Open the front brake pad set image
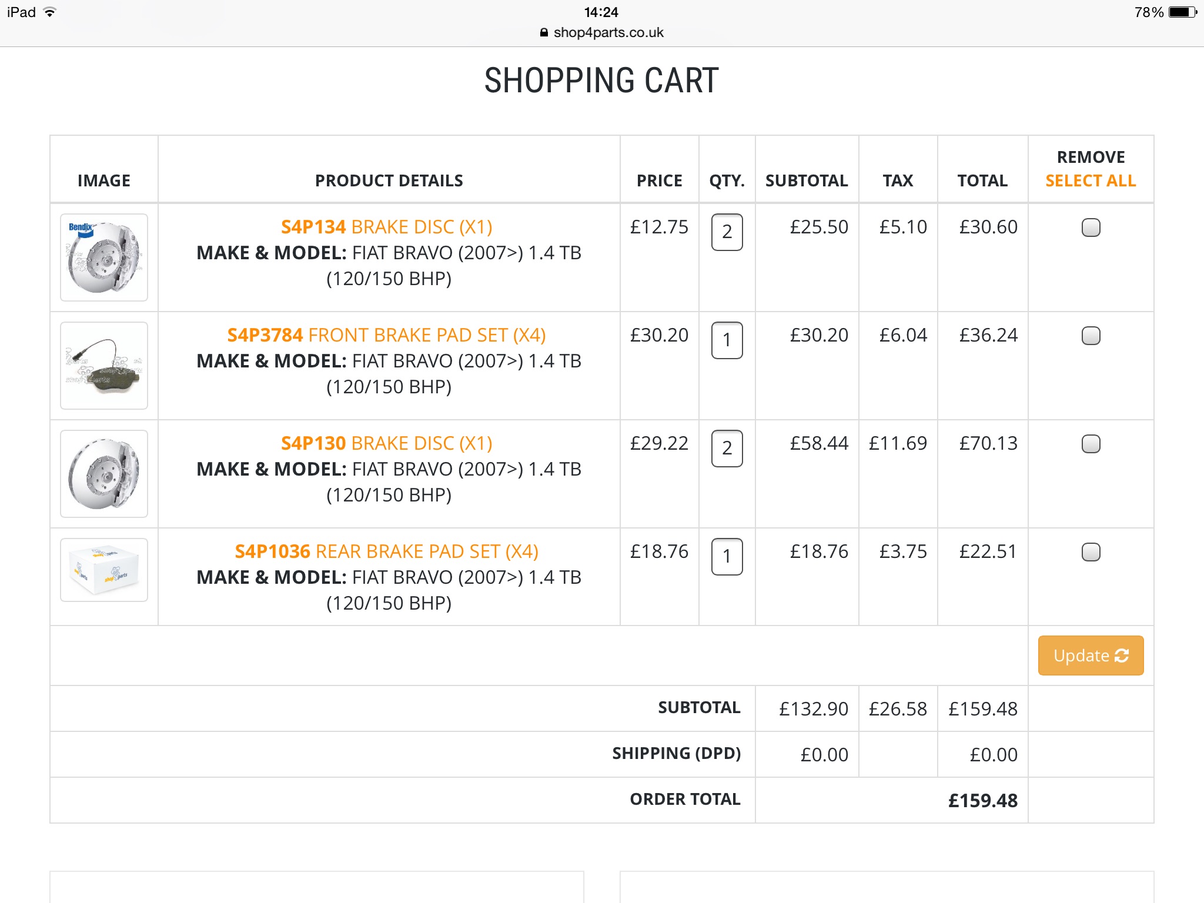The width and height of the screenshot is (1204, 903). [x=104, y=366]
